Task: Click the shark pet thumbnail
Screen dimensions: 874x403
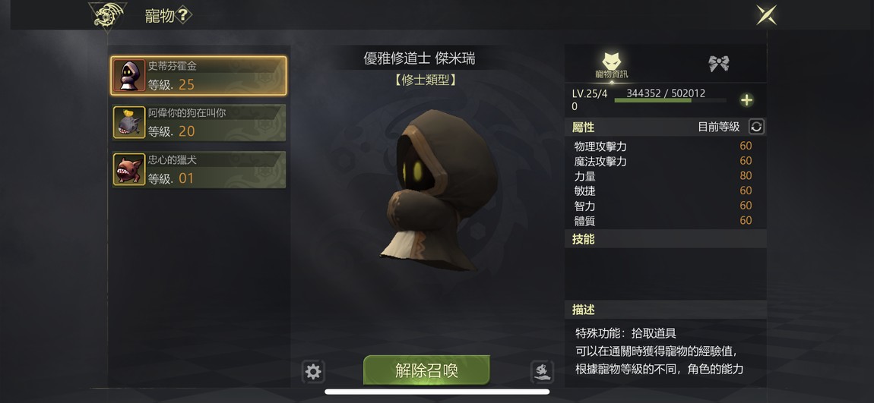Action: [129, 122]
